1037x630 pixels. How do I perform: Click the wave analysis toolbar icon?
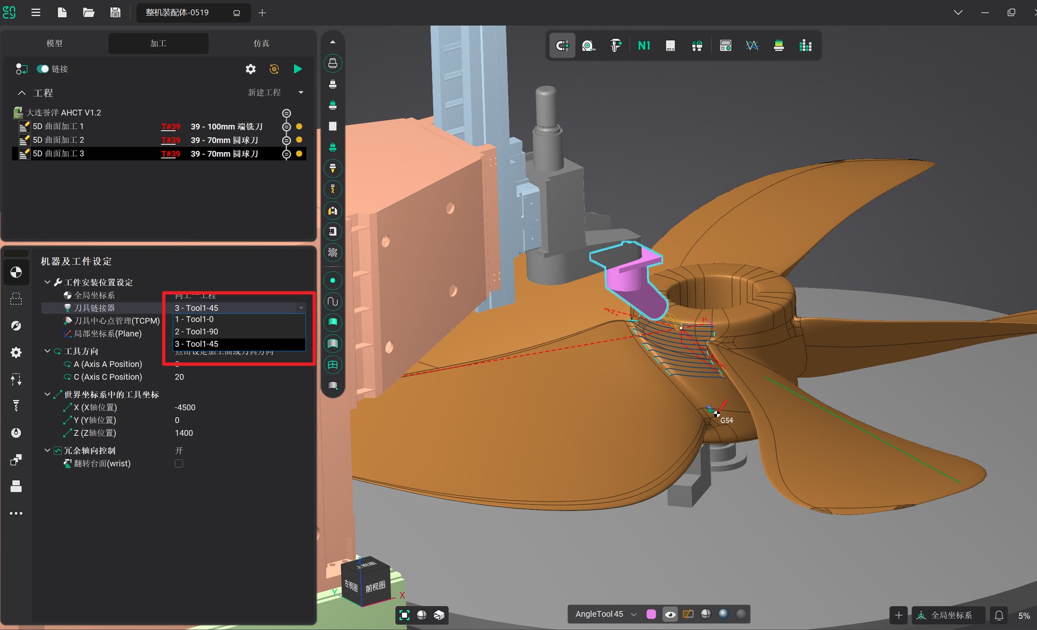click(752, 46)
